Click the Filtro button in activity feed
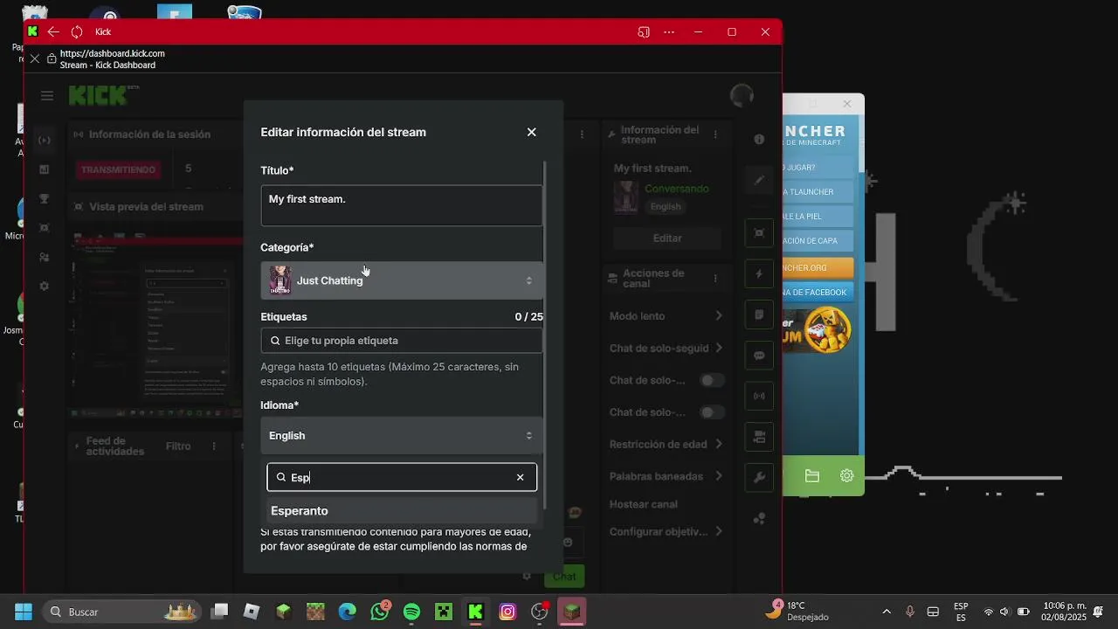The height and width of the screenshot is (629, 1118). [x=178, y=446]
